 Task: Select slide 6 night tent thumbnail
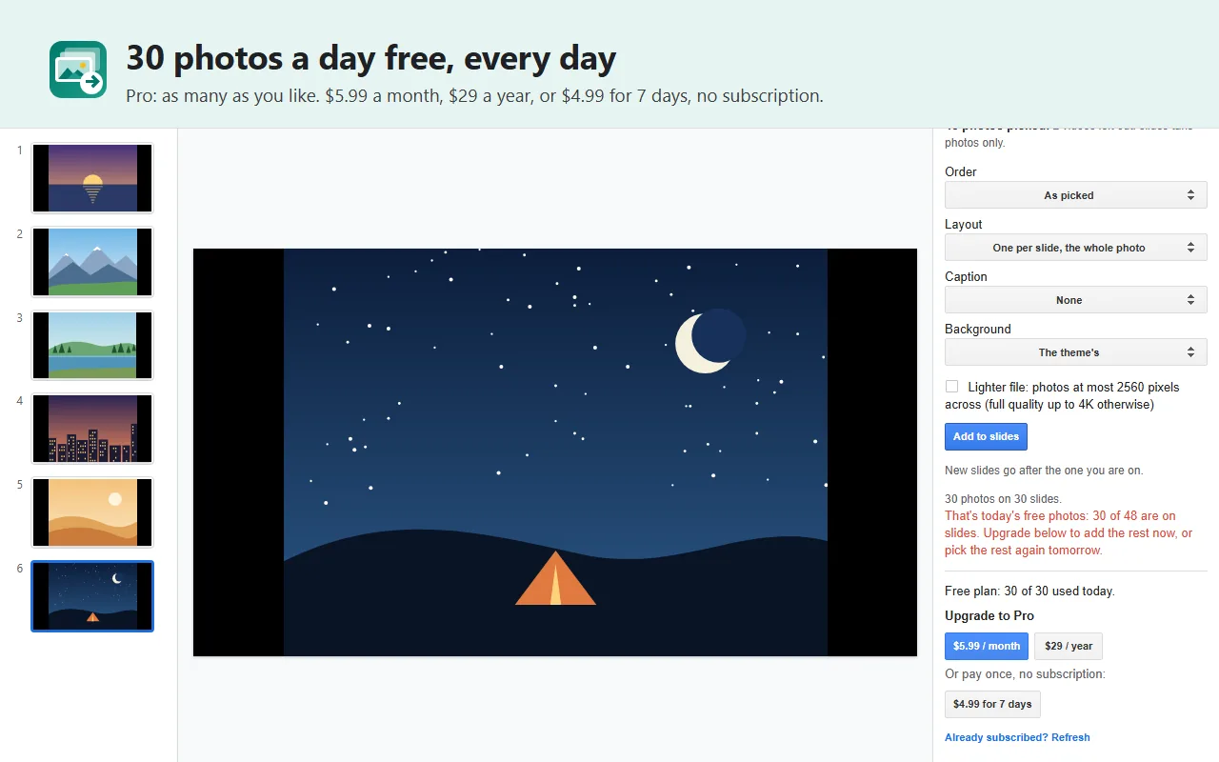pos(92,596)
